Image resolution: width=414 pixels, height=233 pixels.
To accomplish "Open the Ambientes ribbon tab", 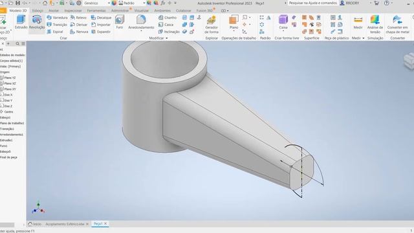I will pos(162,10).
